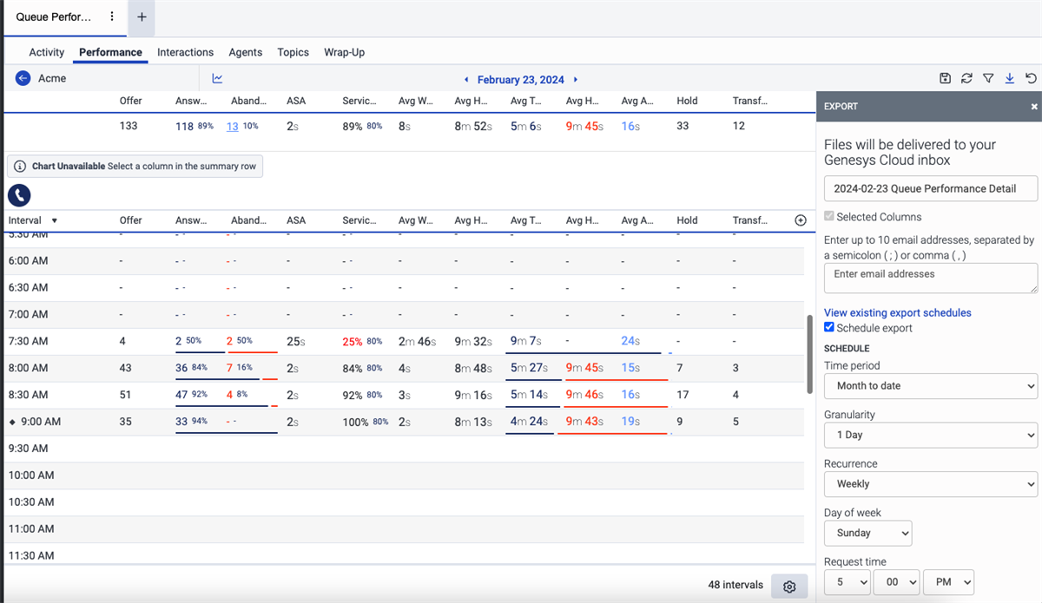
Task: Go back from Acme queue
Action: [23, 78]
